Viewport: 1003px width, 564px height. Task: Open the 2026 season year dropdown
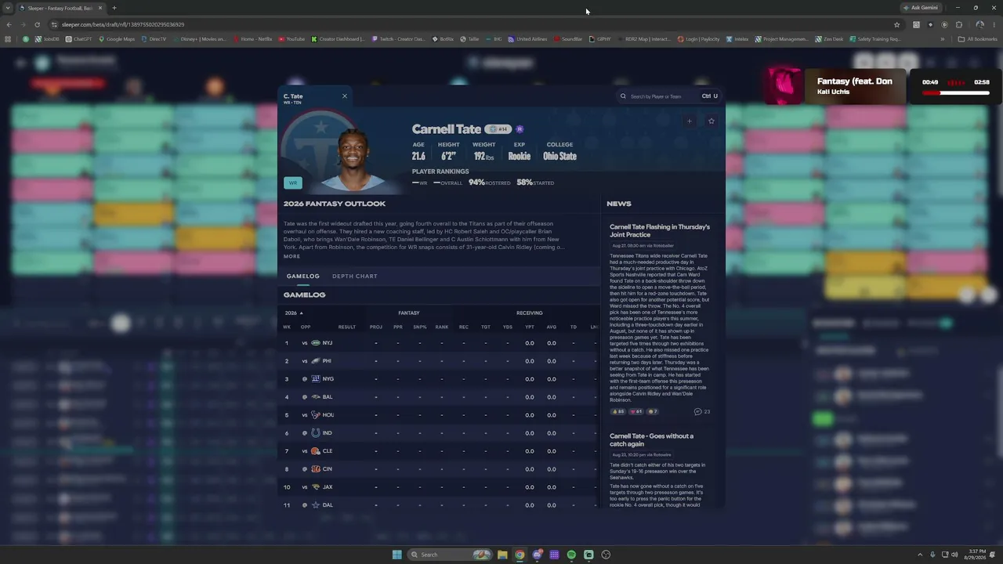(x=294, y=313)
